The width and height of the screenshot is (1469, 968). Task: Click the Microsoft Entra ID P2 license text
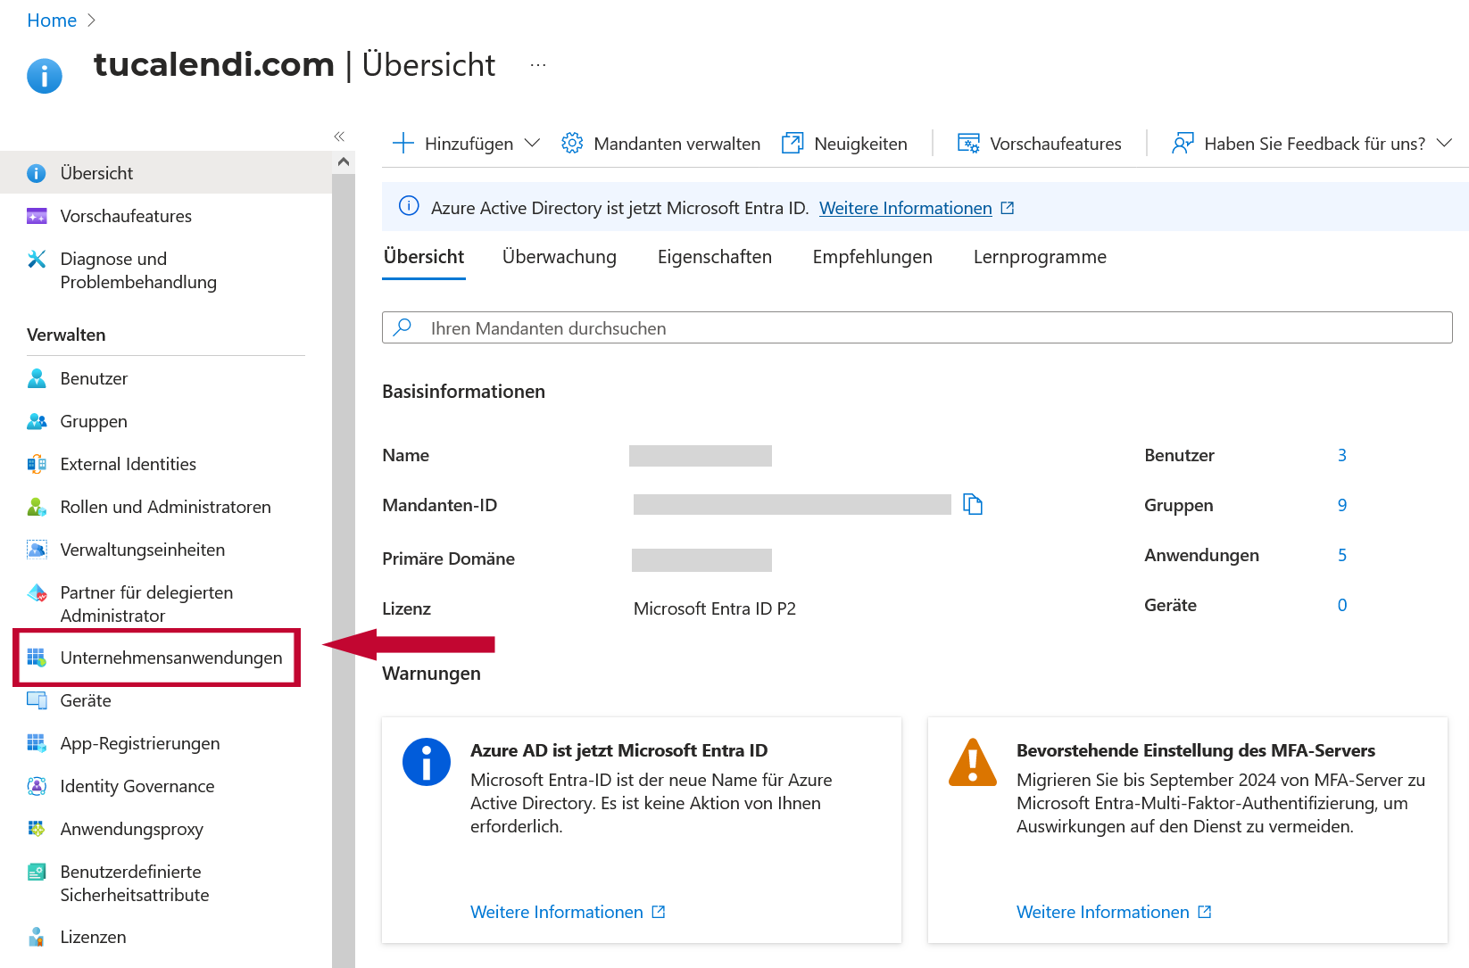click(715, 608)
